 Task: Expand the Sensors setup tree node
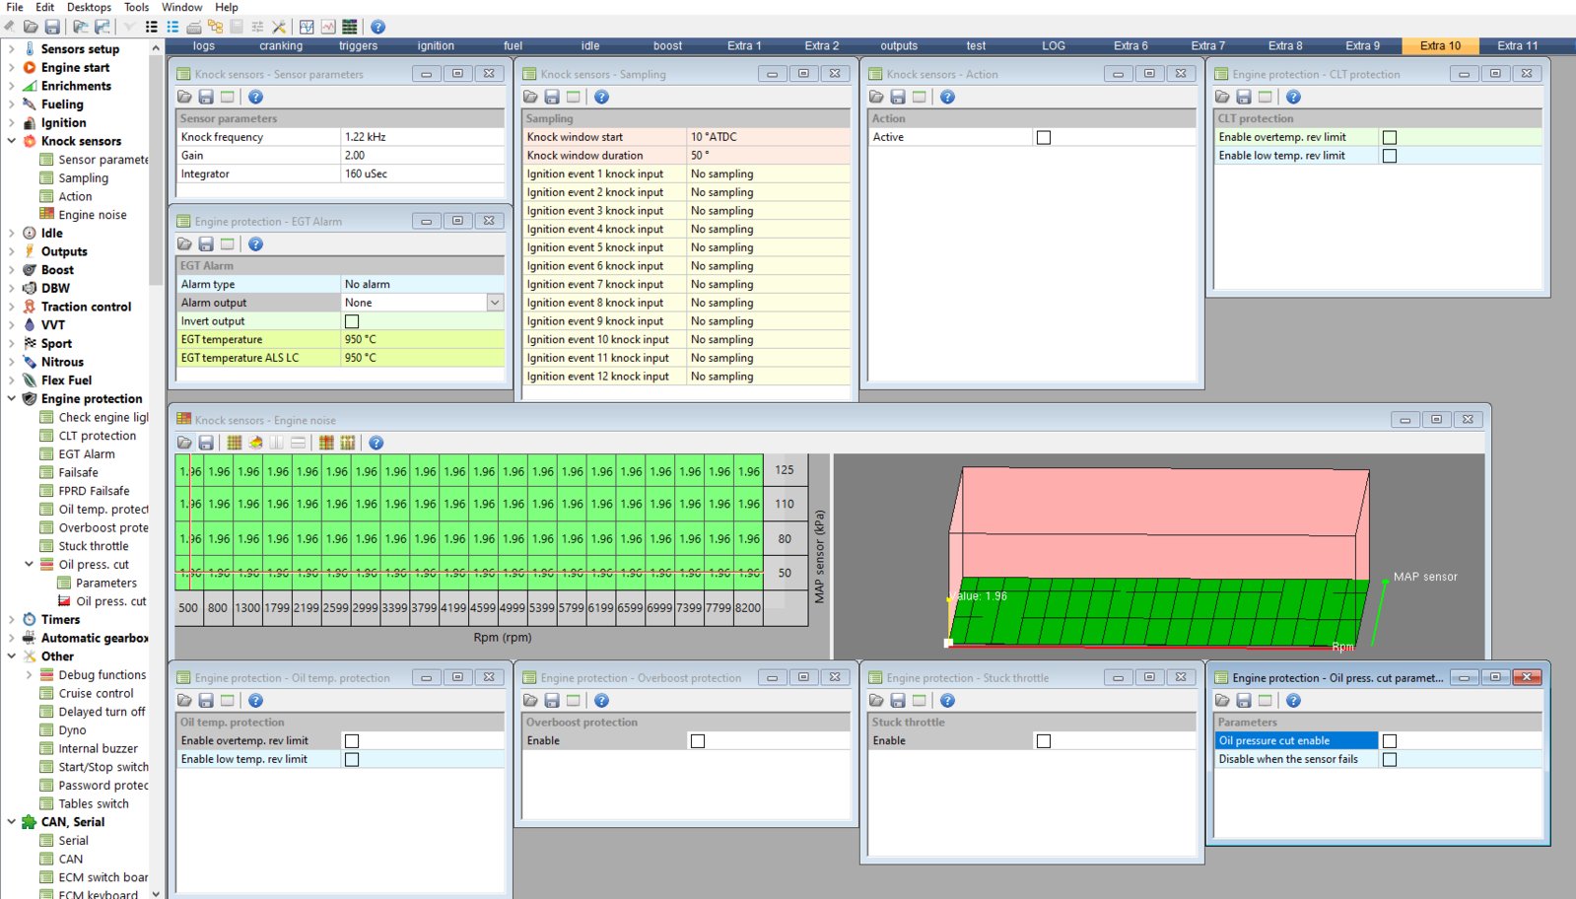(11, 48)
